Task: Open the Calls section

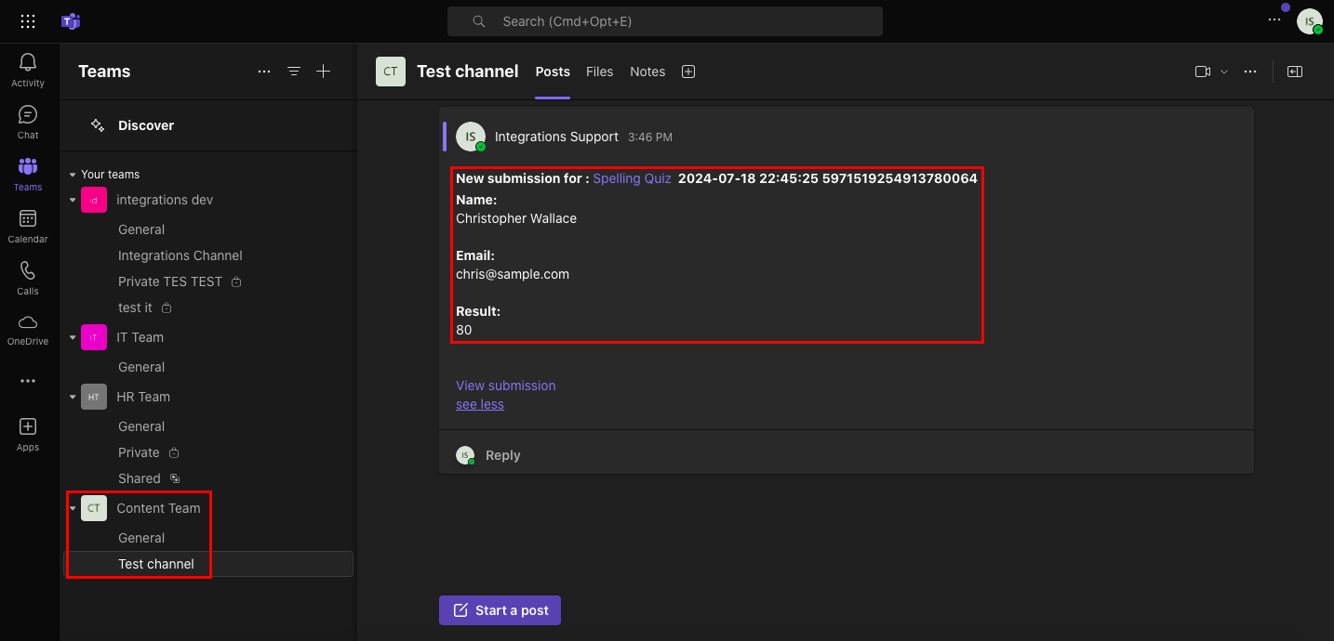Action: pyautogui.click(x=28, y=271)
